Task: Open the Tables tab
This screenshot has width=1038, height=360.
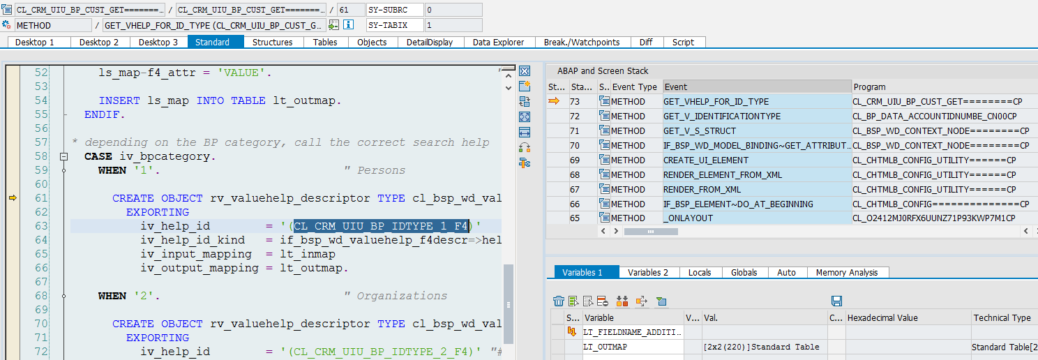Action: 325,42
